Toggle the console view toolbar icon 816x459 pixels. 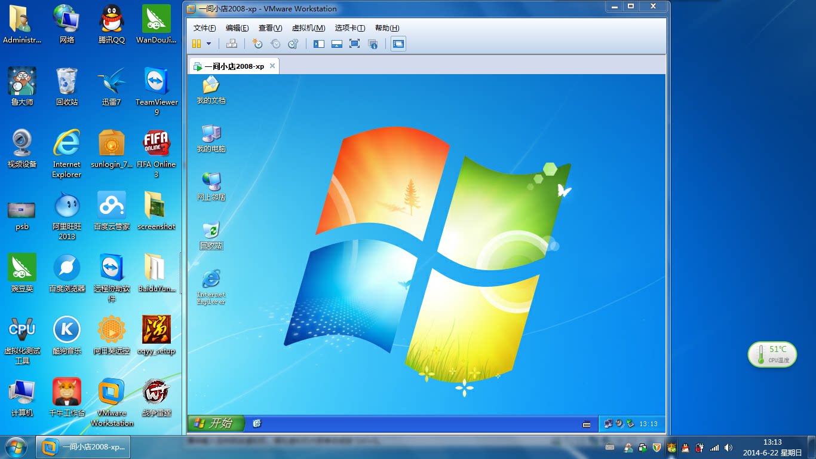(x=398, y=44)
